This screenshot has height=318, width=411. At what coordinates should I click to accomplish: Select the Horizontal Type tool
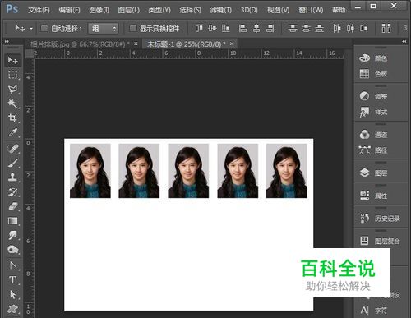pyautogui.click(x=12, y=279)
